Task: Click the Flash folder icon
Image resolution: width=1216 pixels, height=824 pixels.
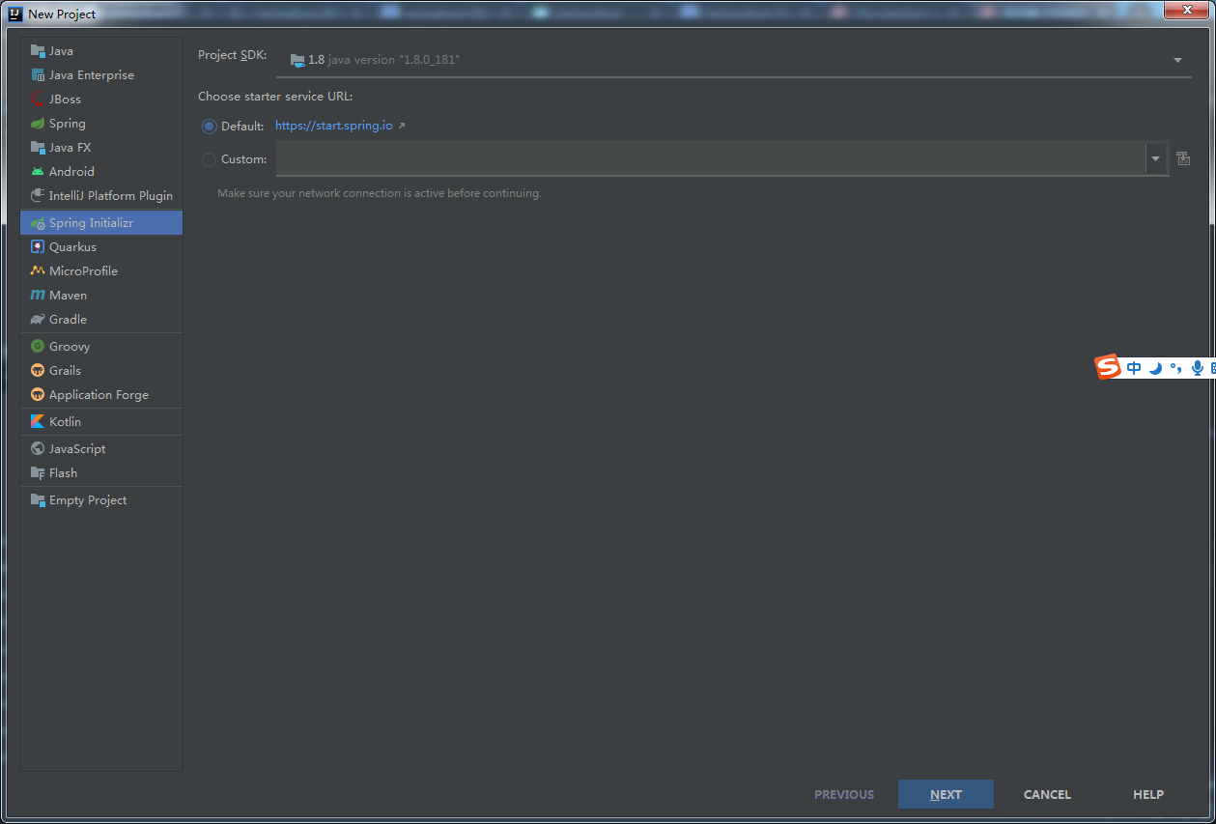Action: tap(38, 473)
